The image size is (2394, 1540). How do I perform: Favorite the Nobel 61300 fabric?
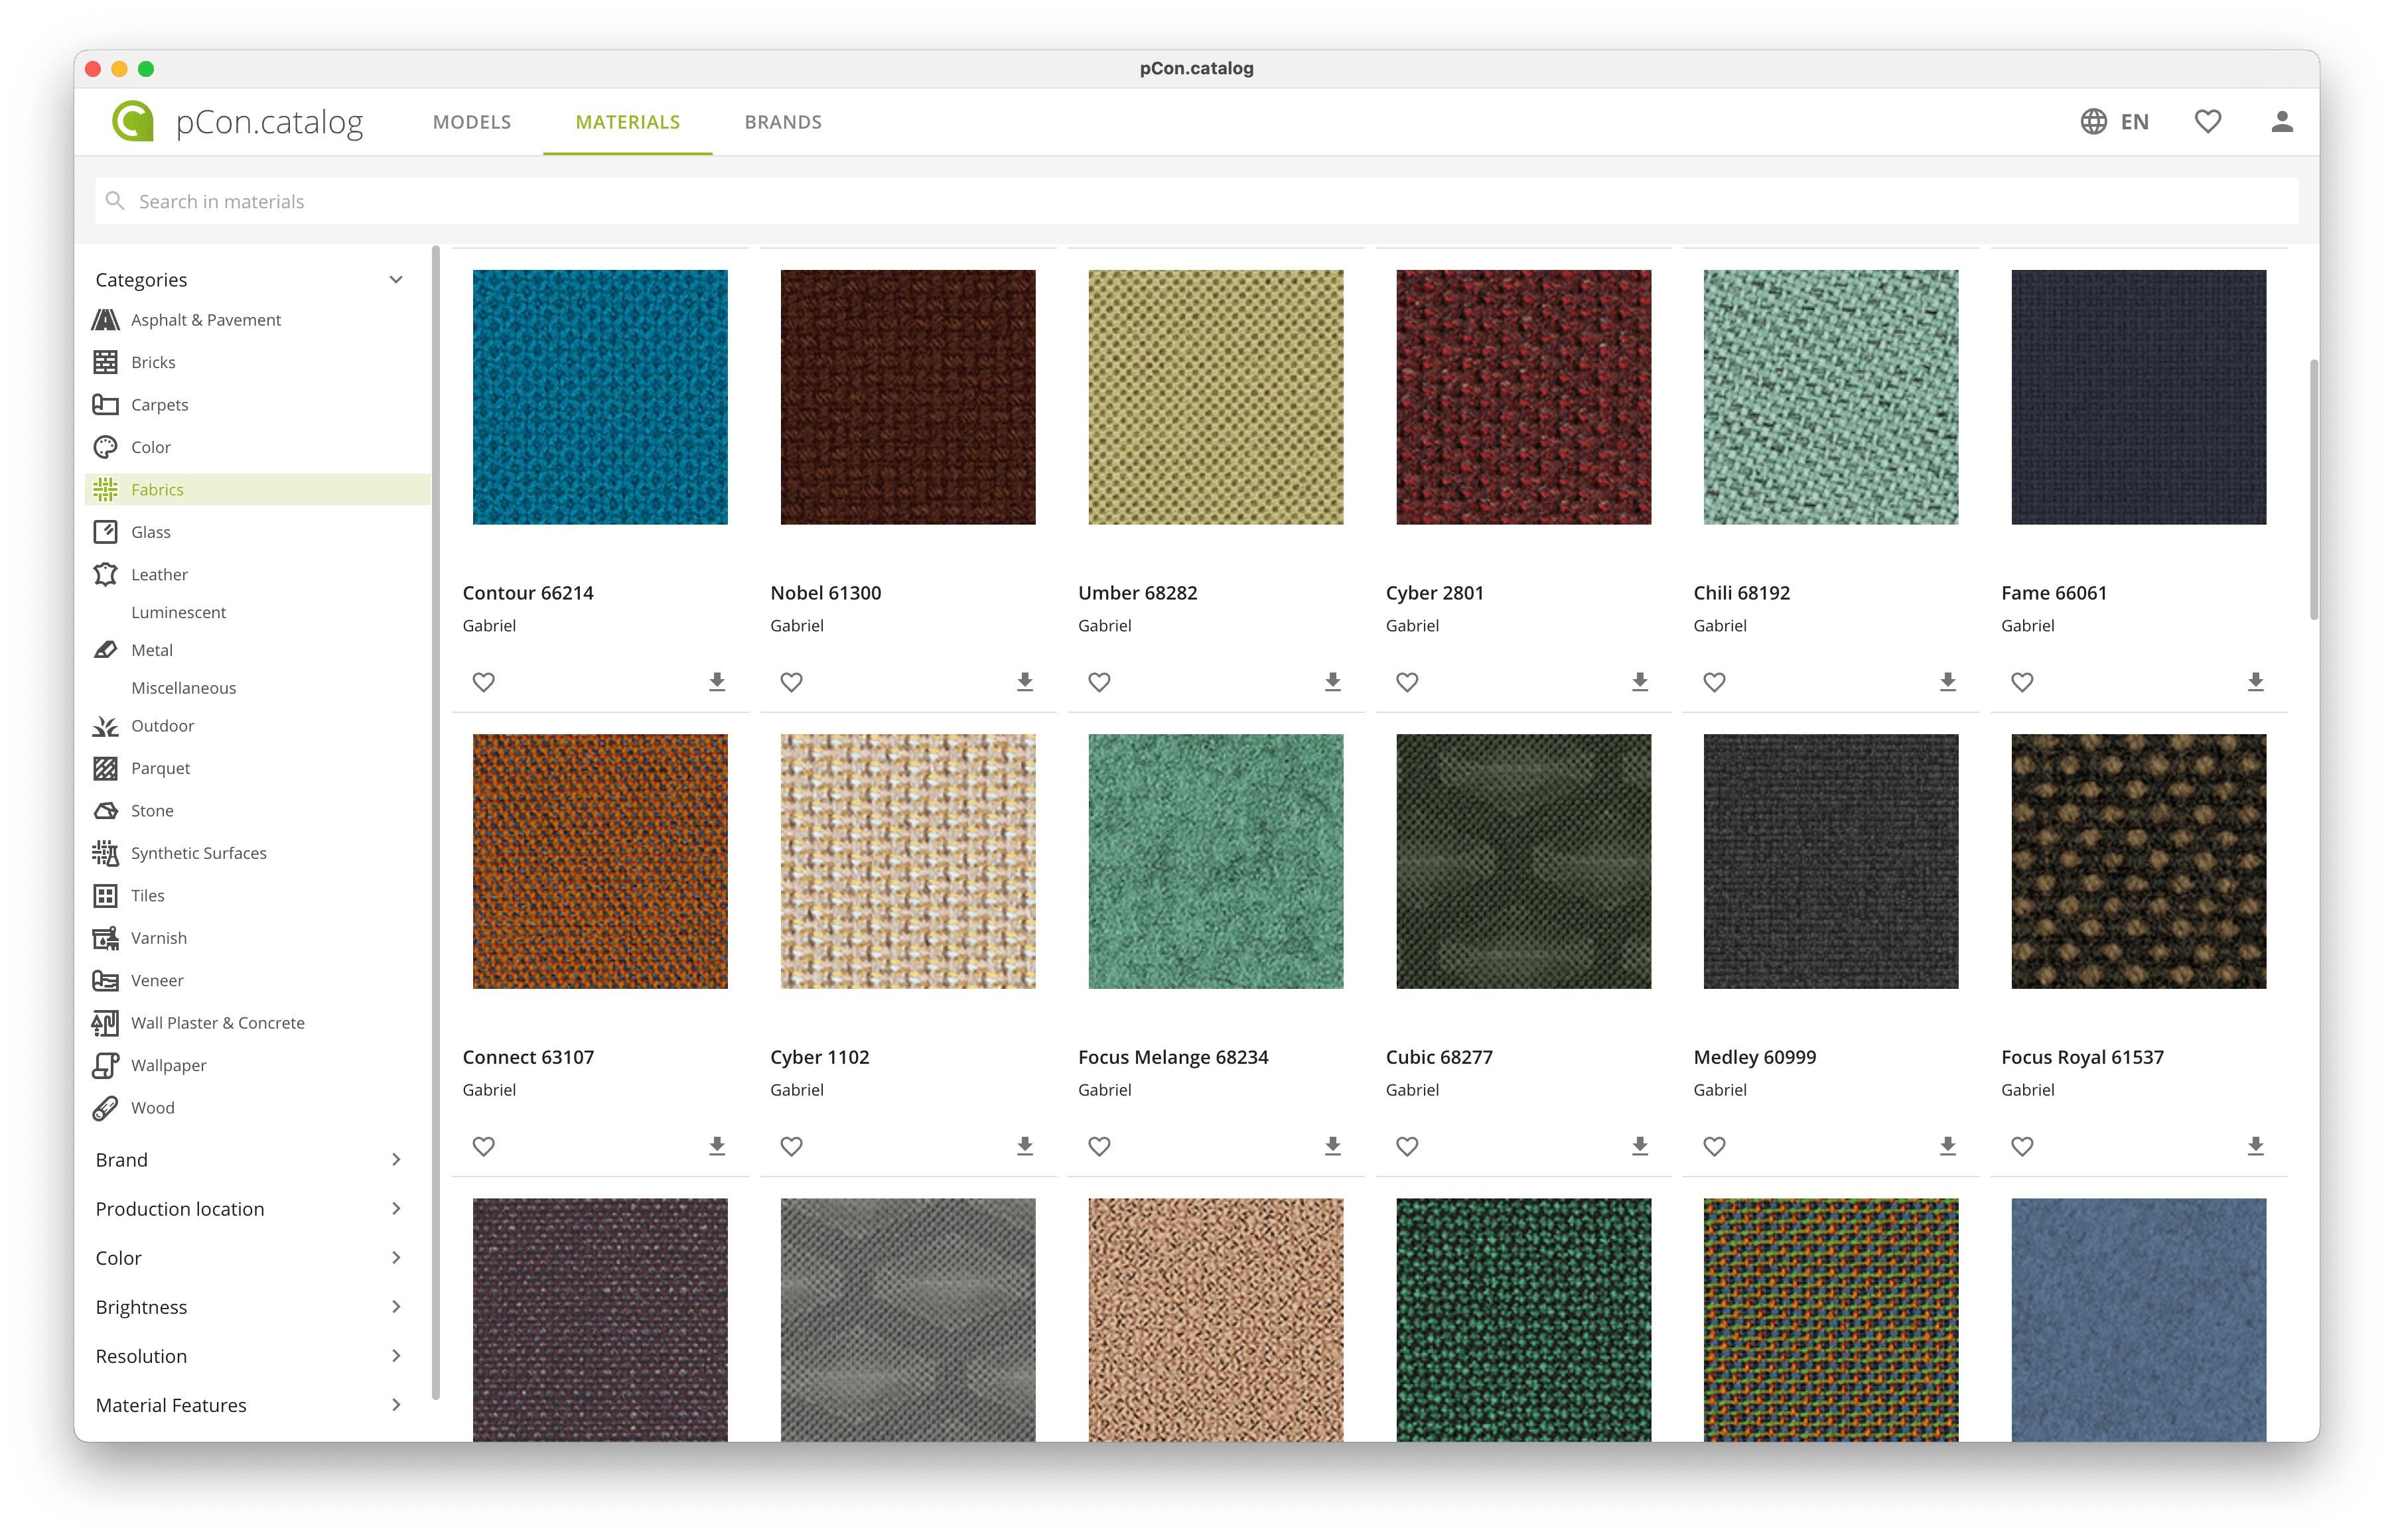point(792,682)
